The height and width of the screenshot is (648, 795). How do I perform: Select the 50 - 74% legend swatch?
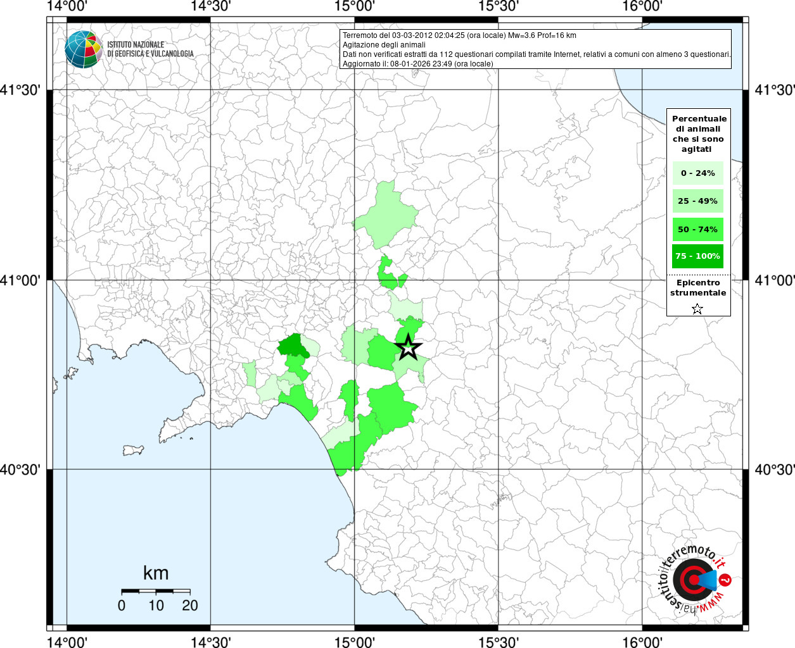(697, 229)
